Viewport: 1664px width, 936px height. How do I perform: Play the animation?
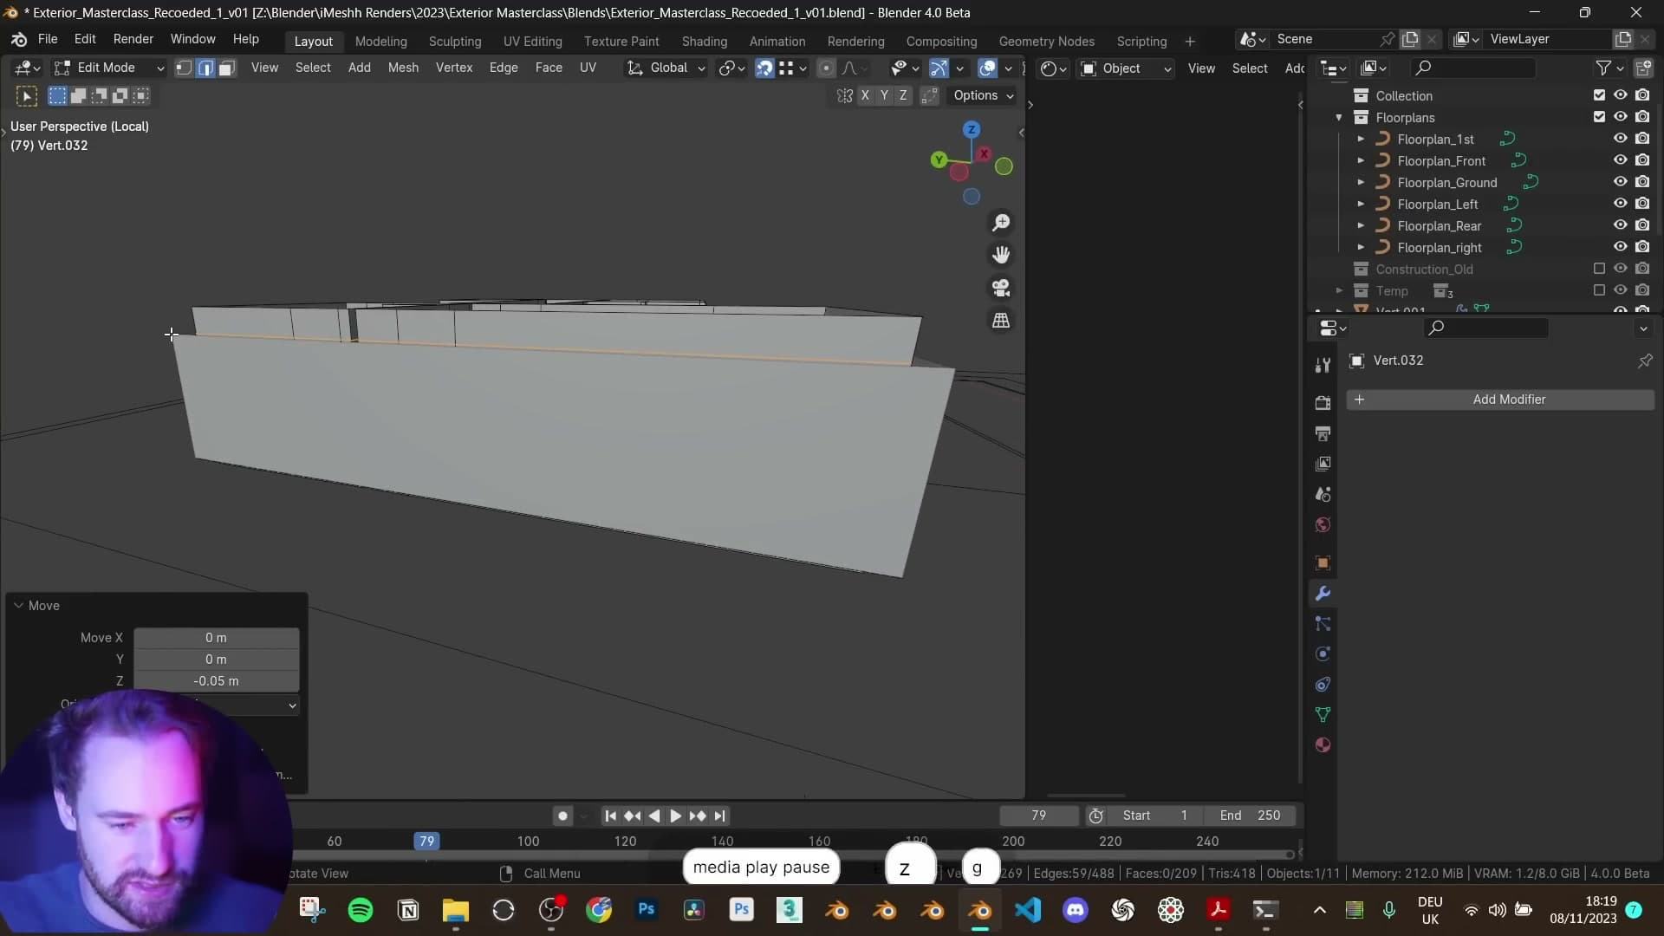(x=676, y=816)
